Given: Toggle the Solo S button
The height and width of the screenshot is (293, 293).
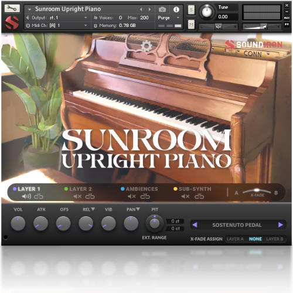Looking at the screenshot, I should click(x=191, y=9).
